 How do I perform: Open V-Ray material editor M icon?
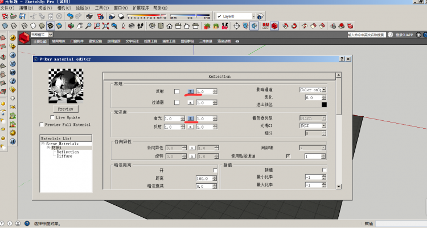[x=13, y=38]
